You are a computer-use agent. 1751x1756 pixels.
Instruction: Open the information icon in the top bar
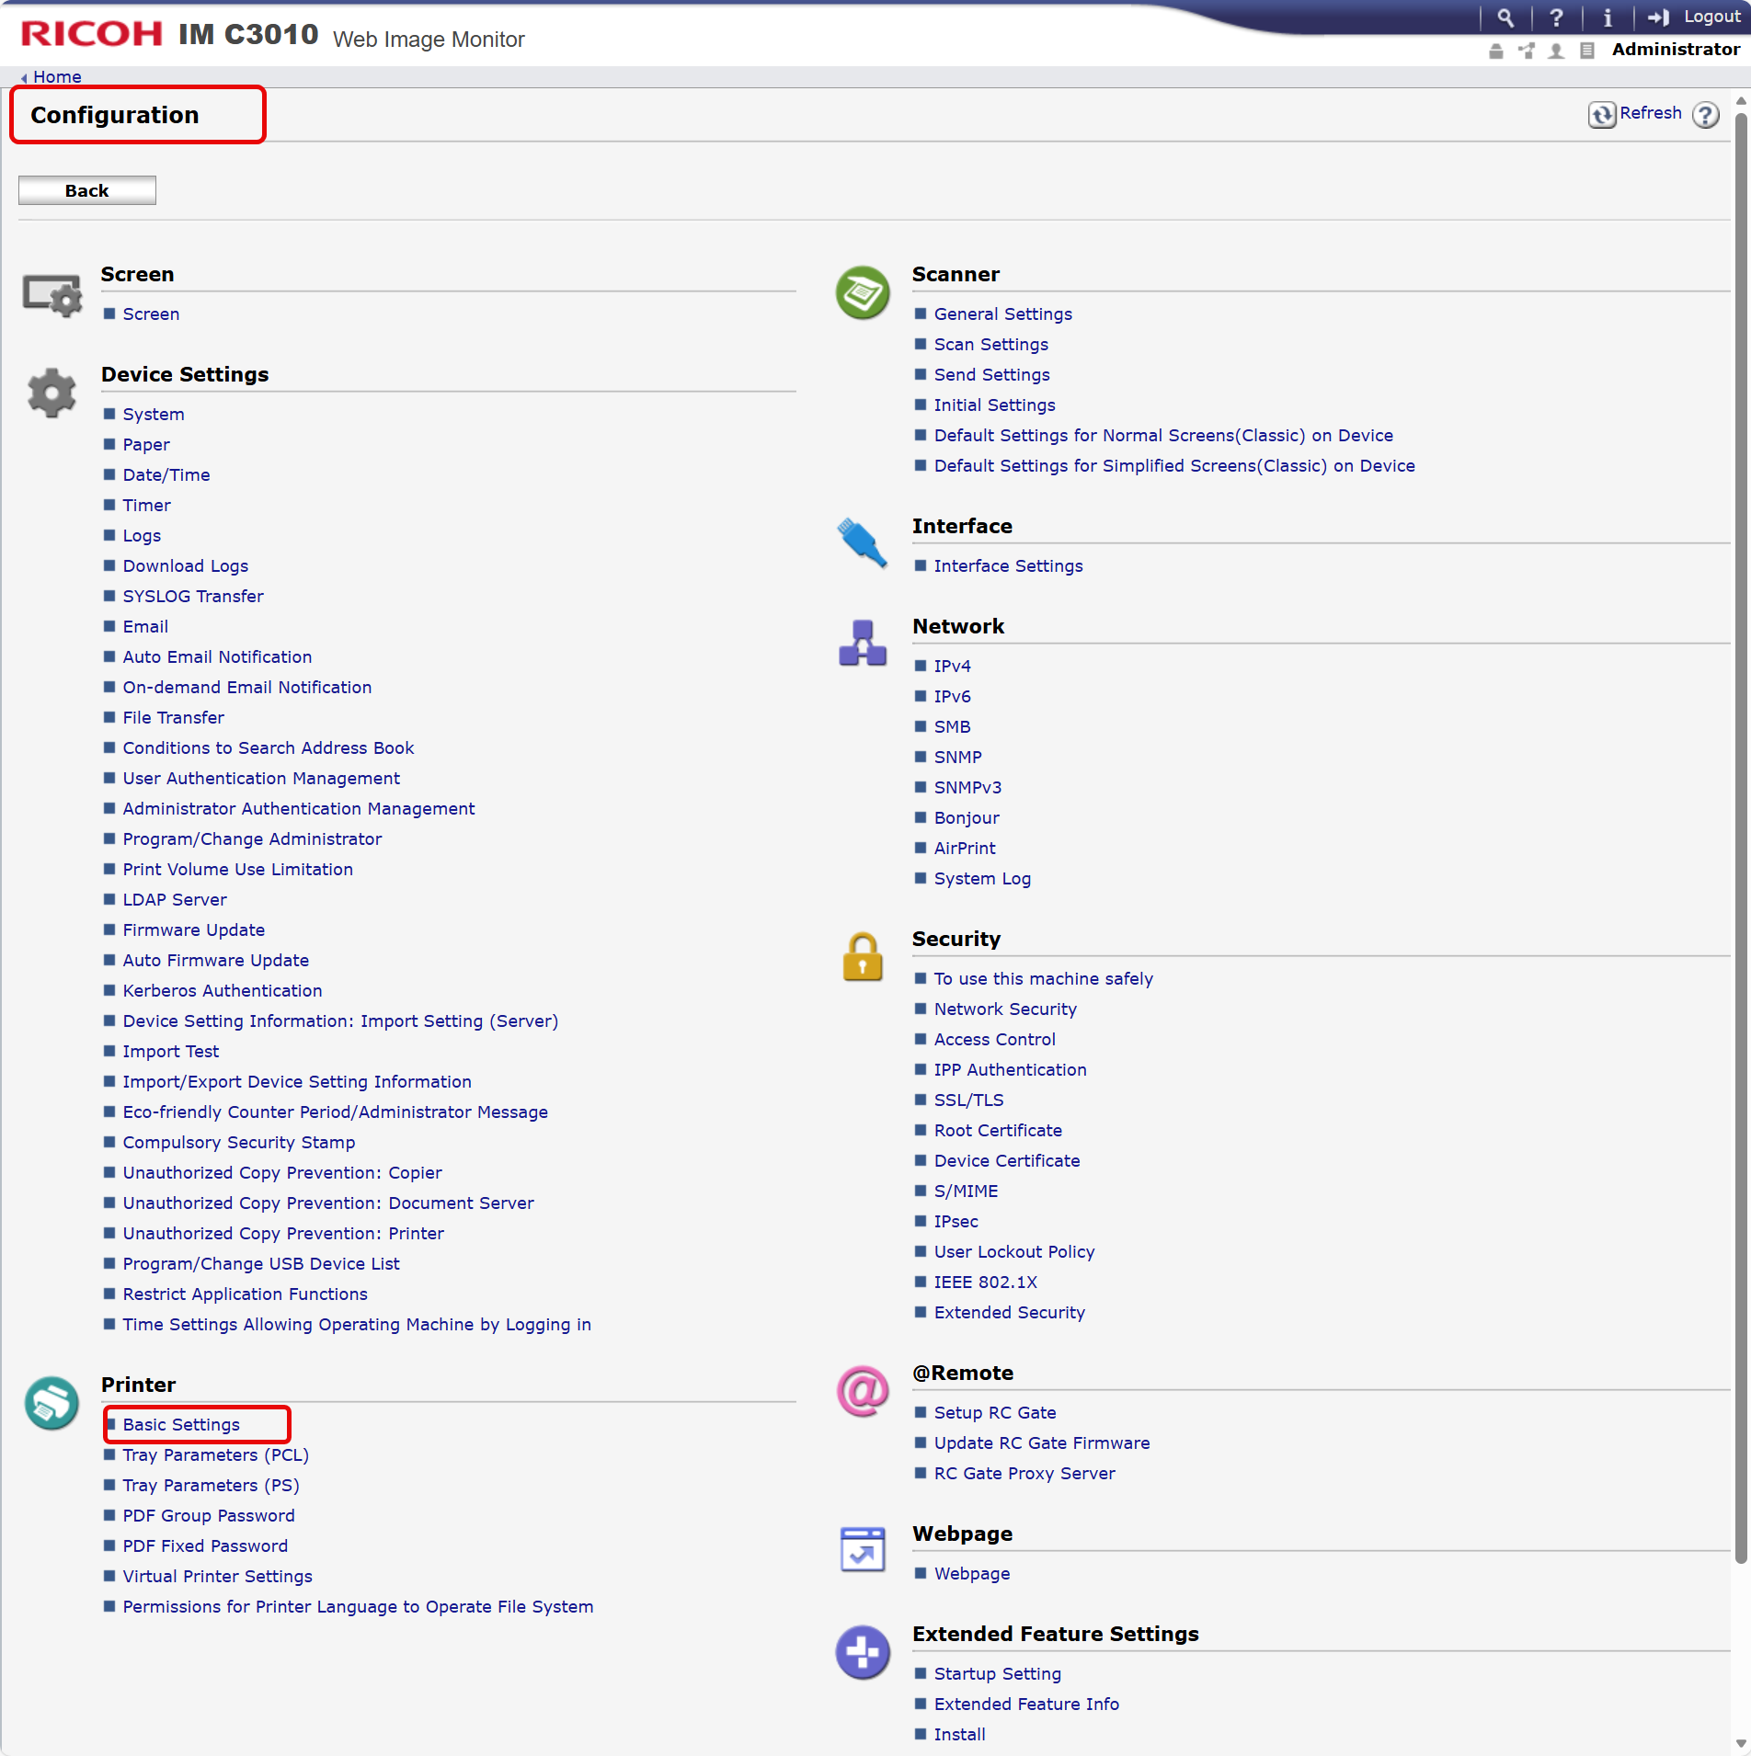(x=1607, y=17)
